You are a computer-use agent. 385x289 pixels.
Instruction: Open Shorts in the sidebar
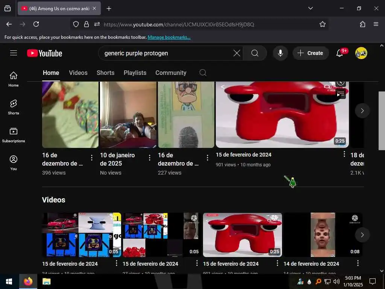(14, 107)
